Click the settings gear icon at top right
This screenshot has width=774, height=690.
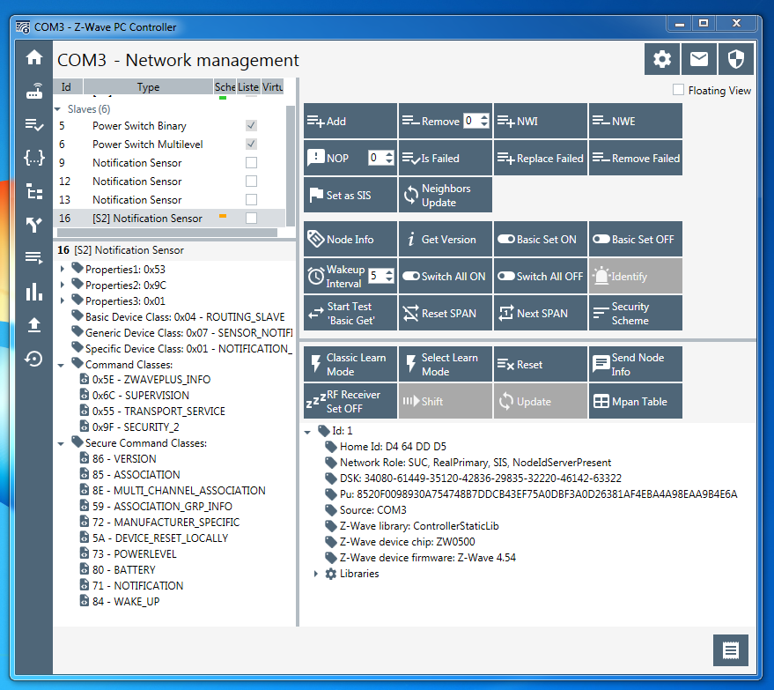point(662,59)
